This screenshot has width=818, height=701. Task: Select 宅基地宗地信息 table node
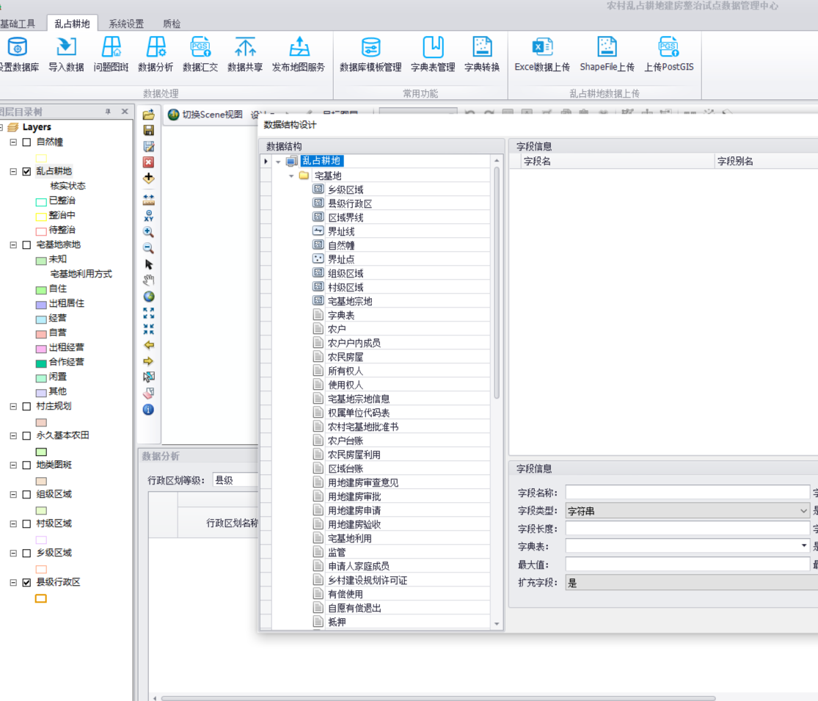pyautogui.click(x=359, y=399)
